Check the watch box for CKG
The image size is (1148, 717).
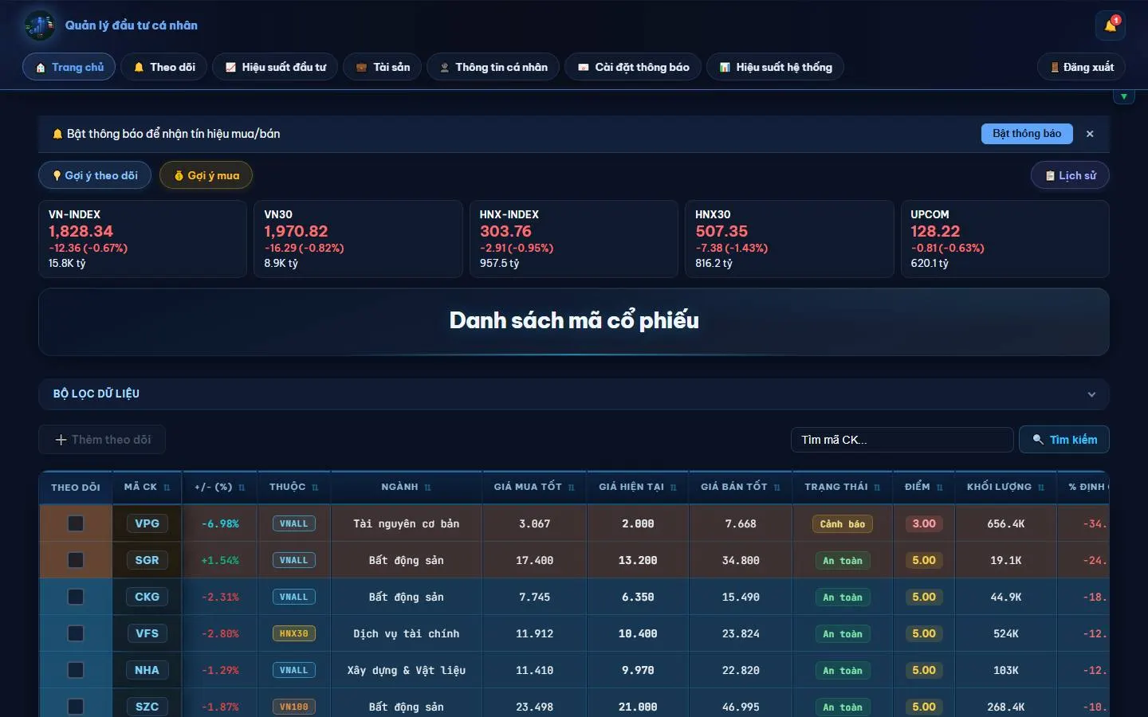(x=76, y=597)
